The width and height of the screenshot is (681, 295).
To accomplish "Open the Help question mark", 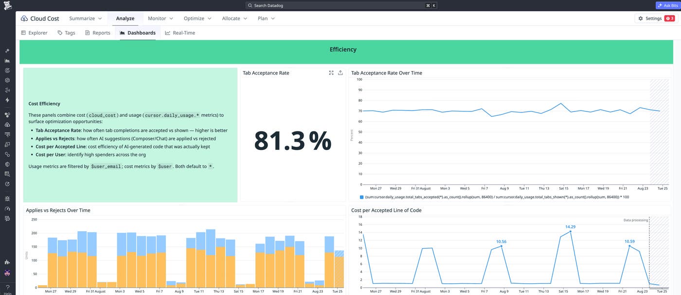I will click(x=7, y=287).
